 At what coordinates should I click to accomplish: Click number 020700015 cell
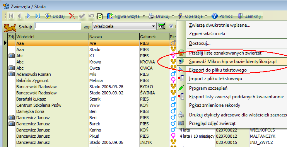tap(232, 142)
